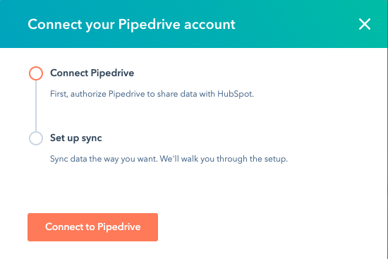This screenshot has height=259, width=388.
Task: Click the vertical line connecting both steps
Action: pos(36,106)
